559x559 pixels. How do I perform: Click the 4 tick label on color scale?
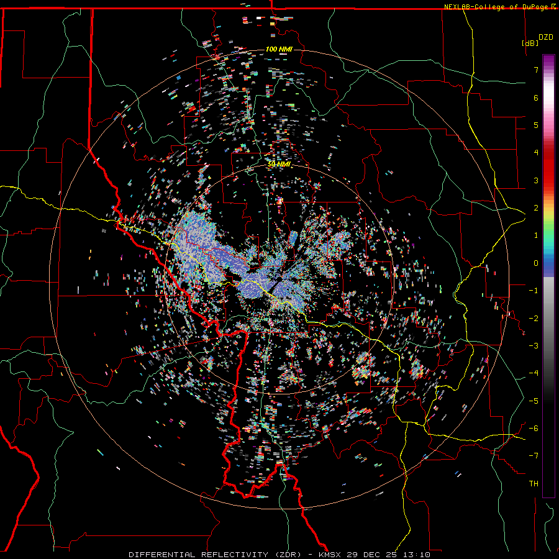pos(536,153)
